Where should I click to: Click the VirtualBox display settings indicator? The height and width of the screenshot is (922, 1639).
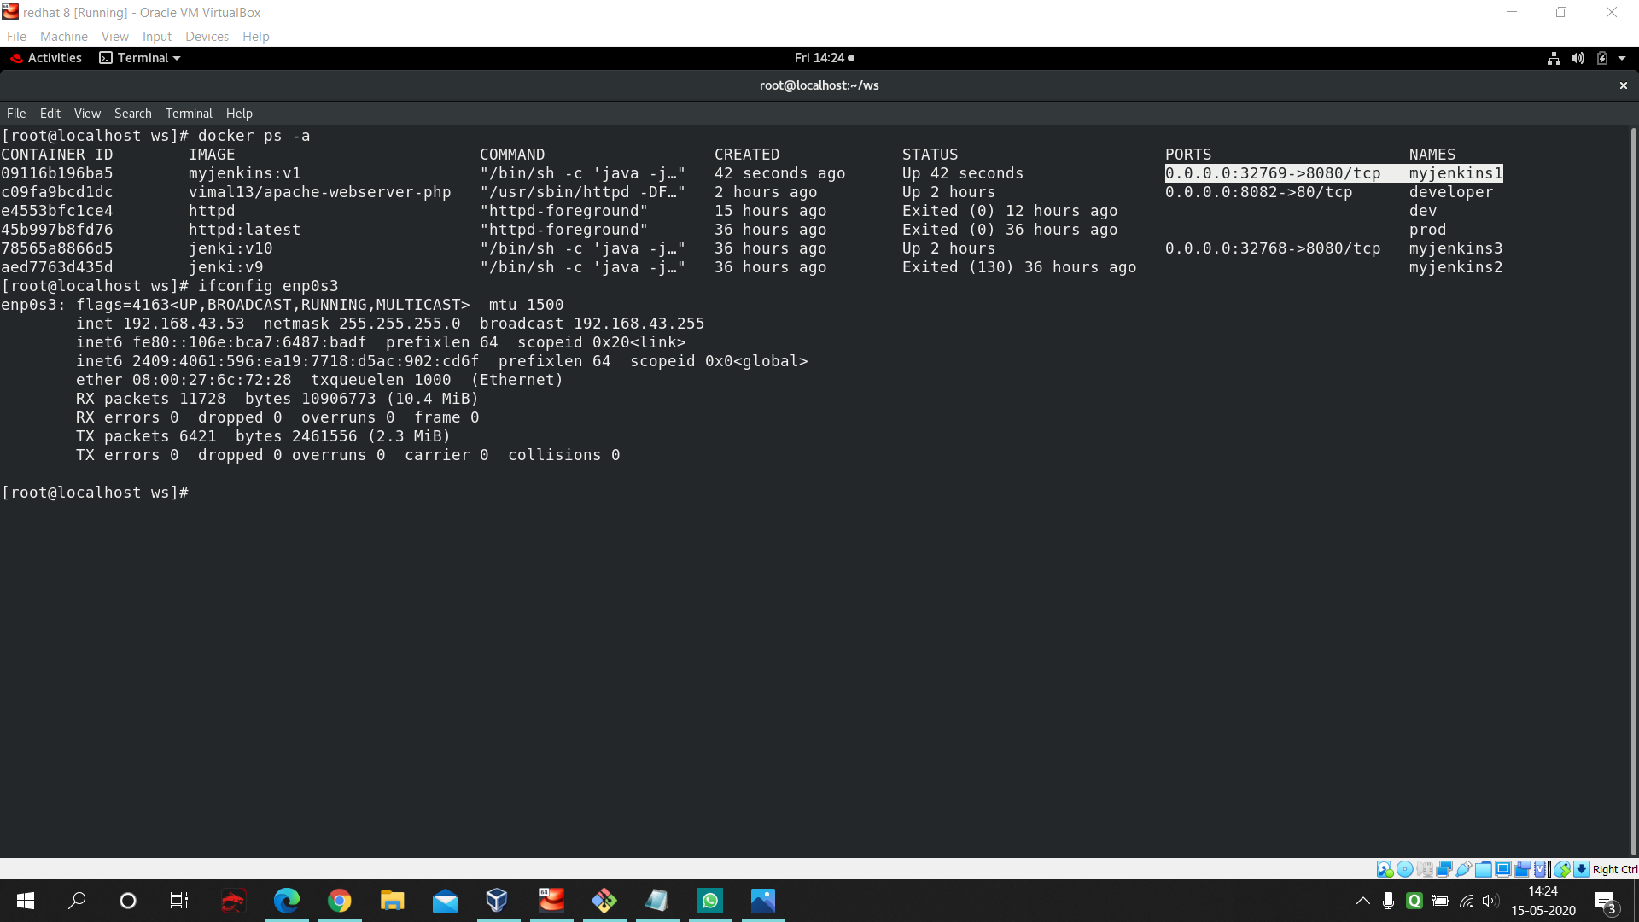[1503, 869]
